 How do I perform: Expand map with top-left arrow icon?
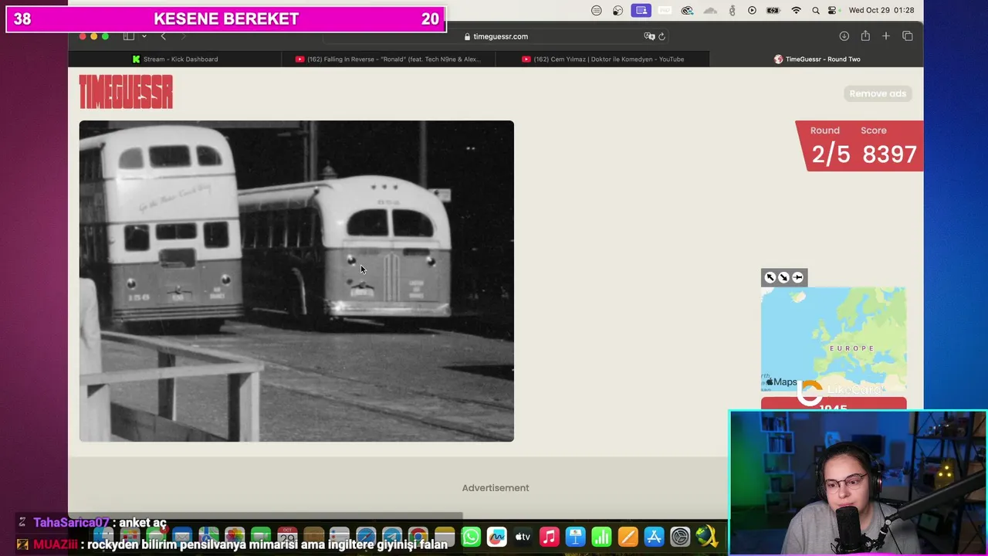pyautogui.click(x=770, y=277)
